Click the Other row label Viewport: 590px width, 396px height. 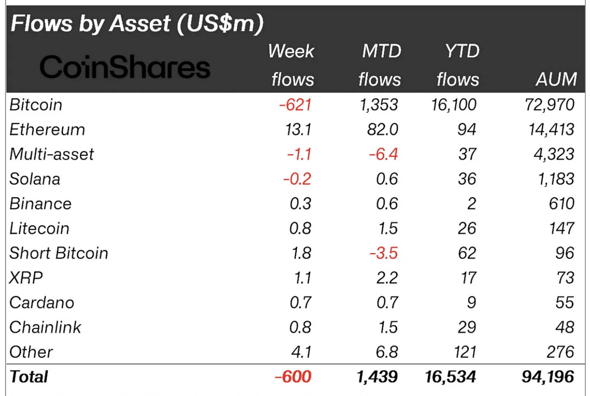pos(31,352)
